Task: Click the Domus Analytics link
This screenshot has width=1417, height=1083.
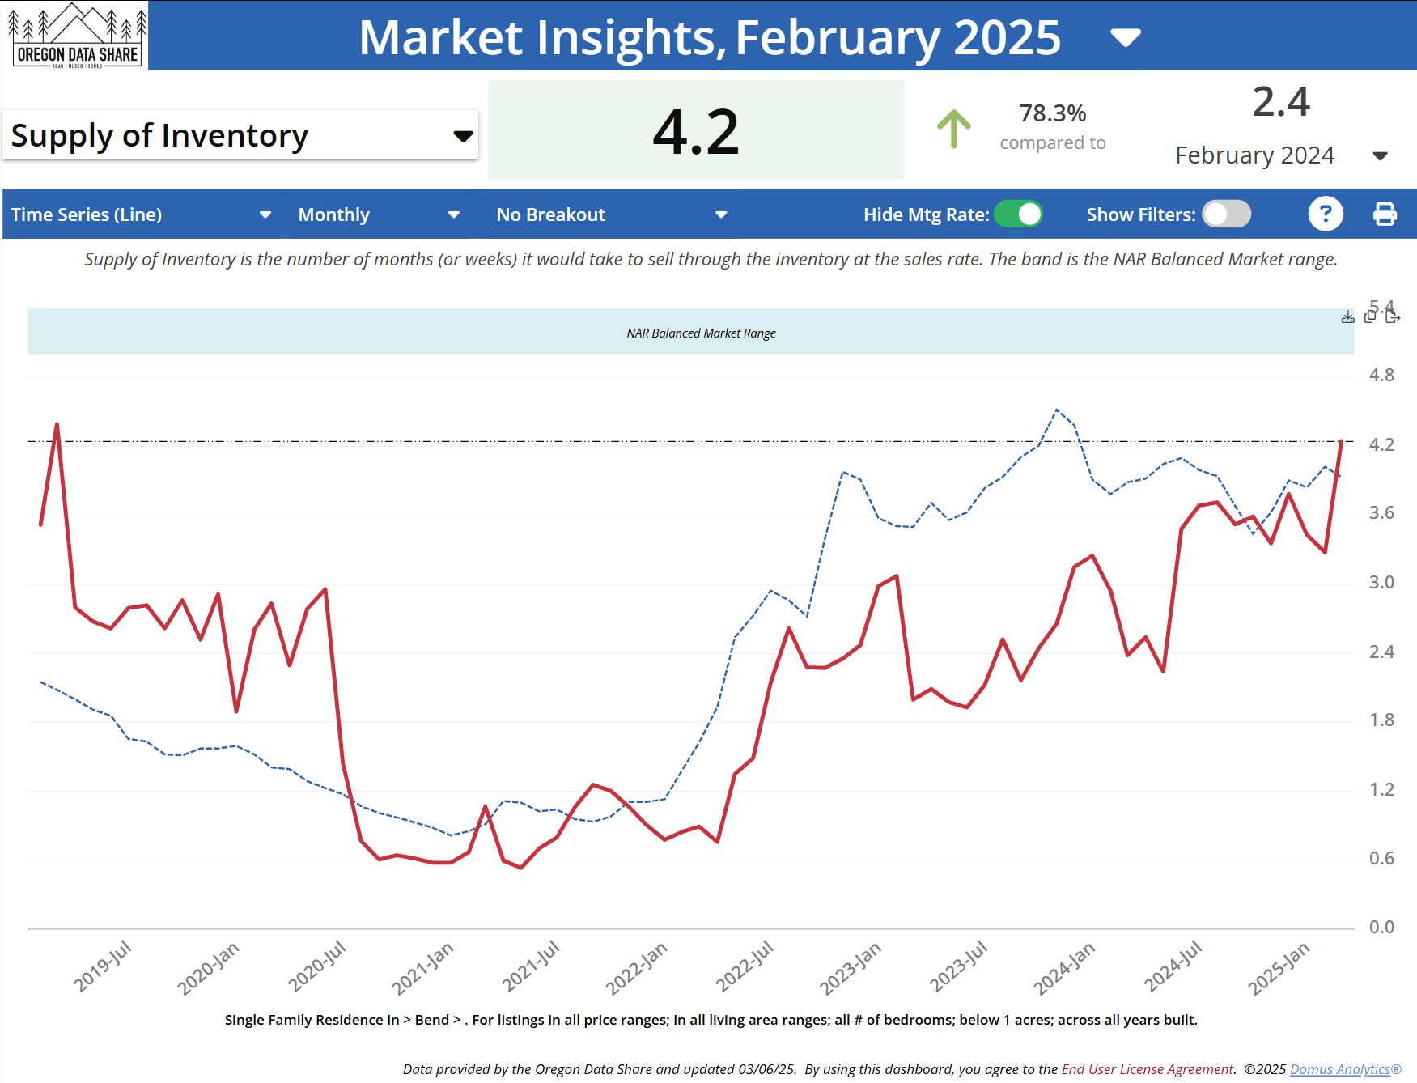Action: (1340, 1068)
